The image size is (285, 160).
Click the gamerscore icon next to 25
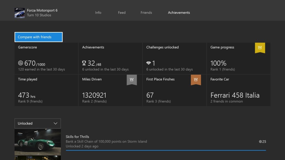click(x=260, y=141)
